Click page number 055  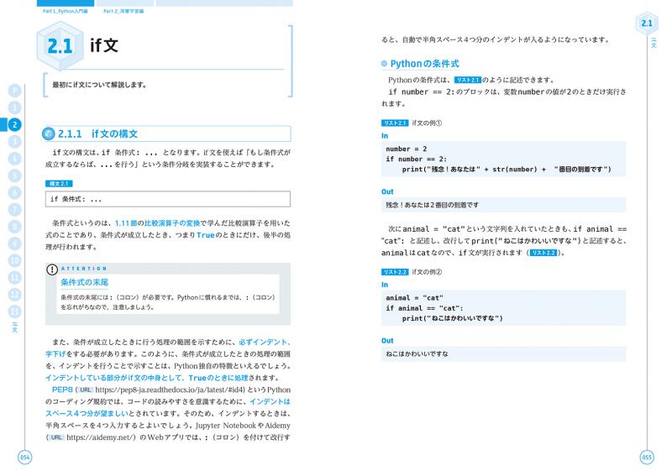pyautogui.click(x=647, y=458)
